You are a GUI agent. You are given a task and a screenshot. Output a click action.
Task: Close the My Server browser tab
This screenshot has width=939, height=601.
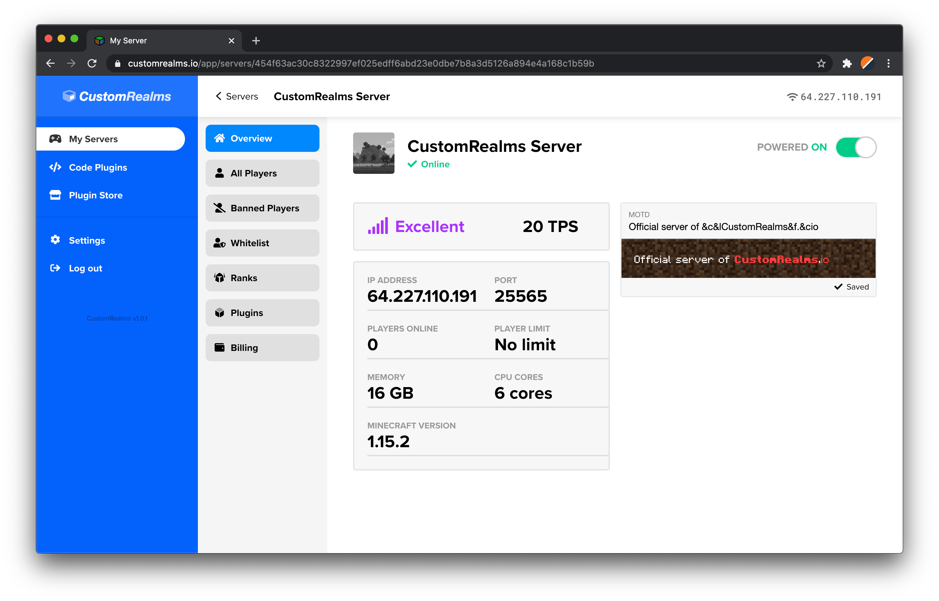231,41
